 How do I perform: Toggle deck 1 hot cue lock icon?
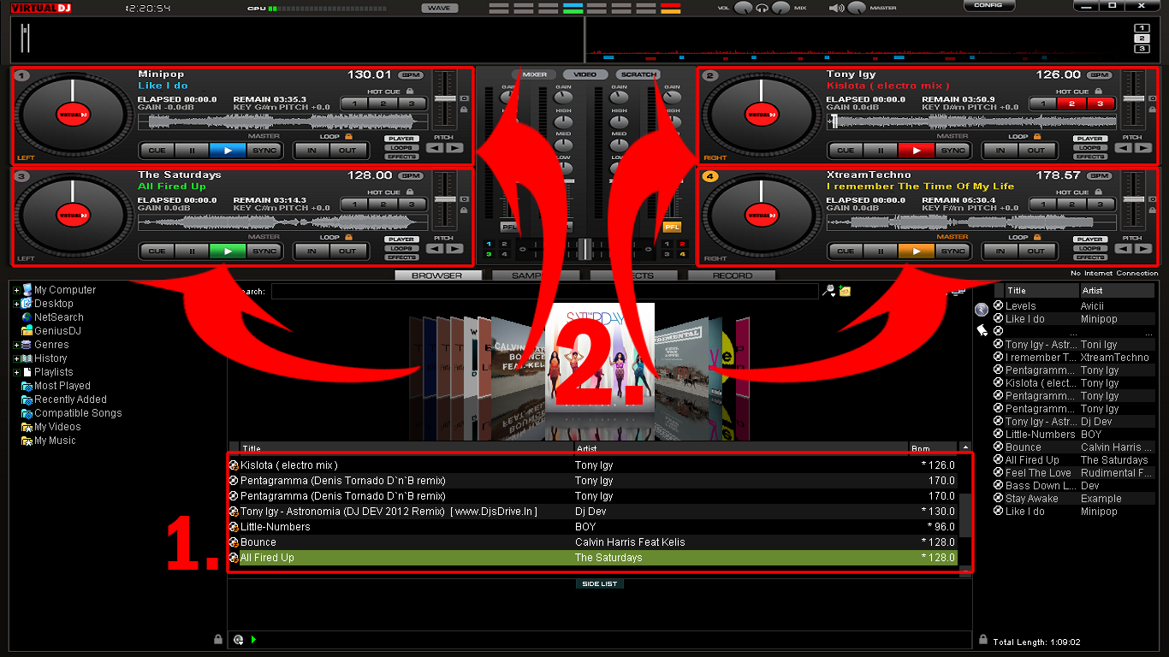[x=409, y=92]
